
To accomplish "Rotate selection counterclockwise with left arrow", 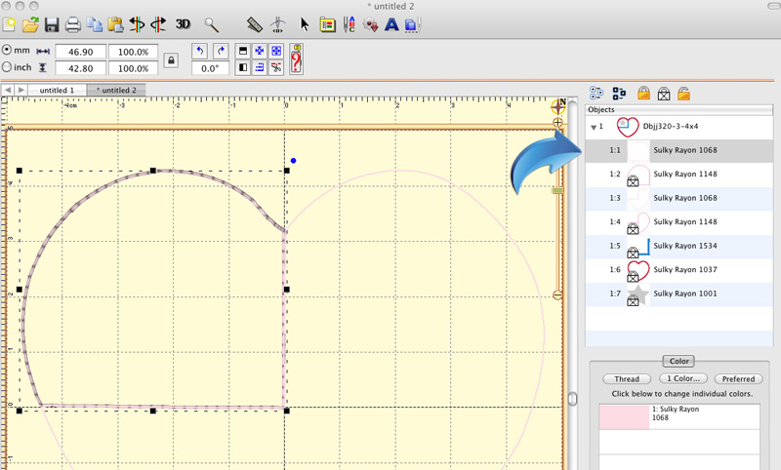I will click(200, 51).
